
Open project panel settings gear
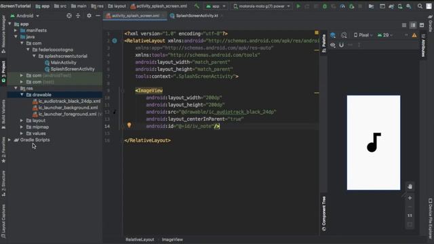click(89, 16)
